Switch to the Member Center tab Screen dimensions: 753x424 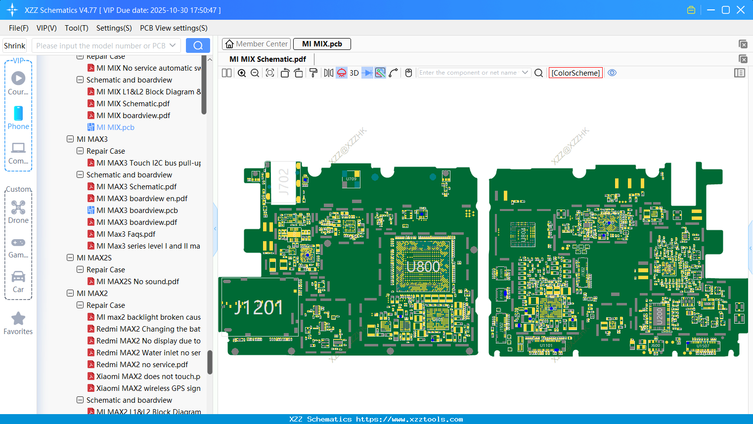point(257,44)
